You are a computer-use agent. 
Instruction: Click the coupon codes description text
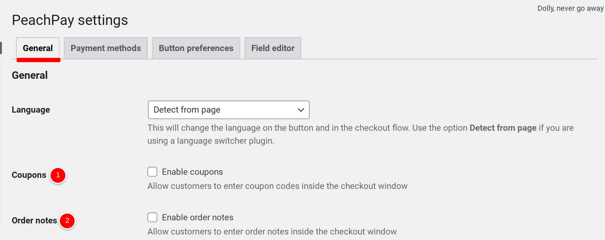(278, 186)
